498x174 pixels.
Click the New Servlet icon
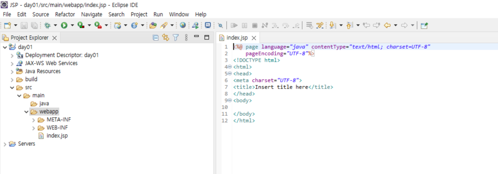pyautogui.click(x=135, y=25)
